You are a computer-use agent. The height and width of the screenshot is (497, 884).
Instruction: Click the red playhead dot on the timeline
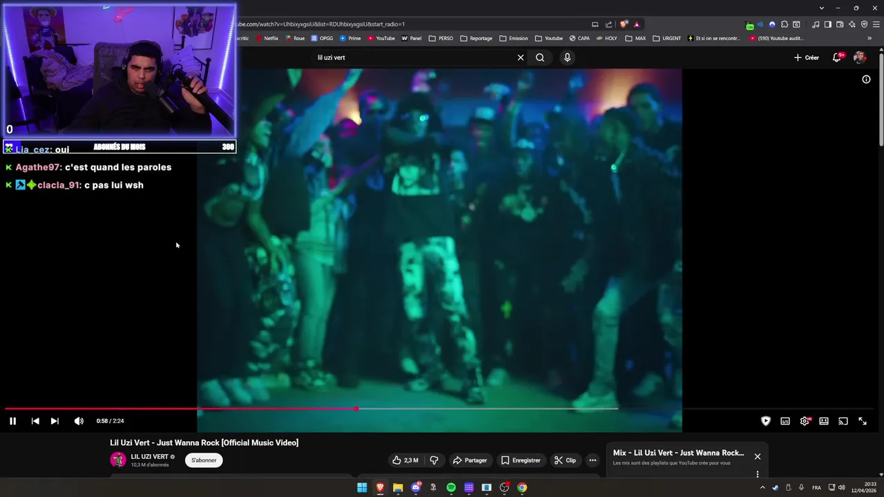click(x=356, y=409)
